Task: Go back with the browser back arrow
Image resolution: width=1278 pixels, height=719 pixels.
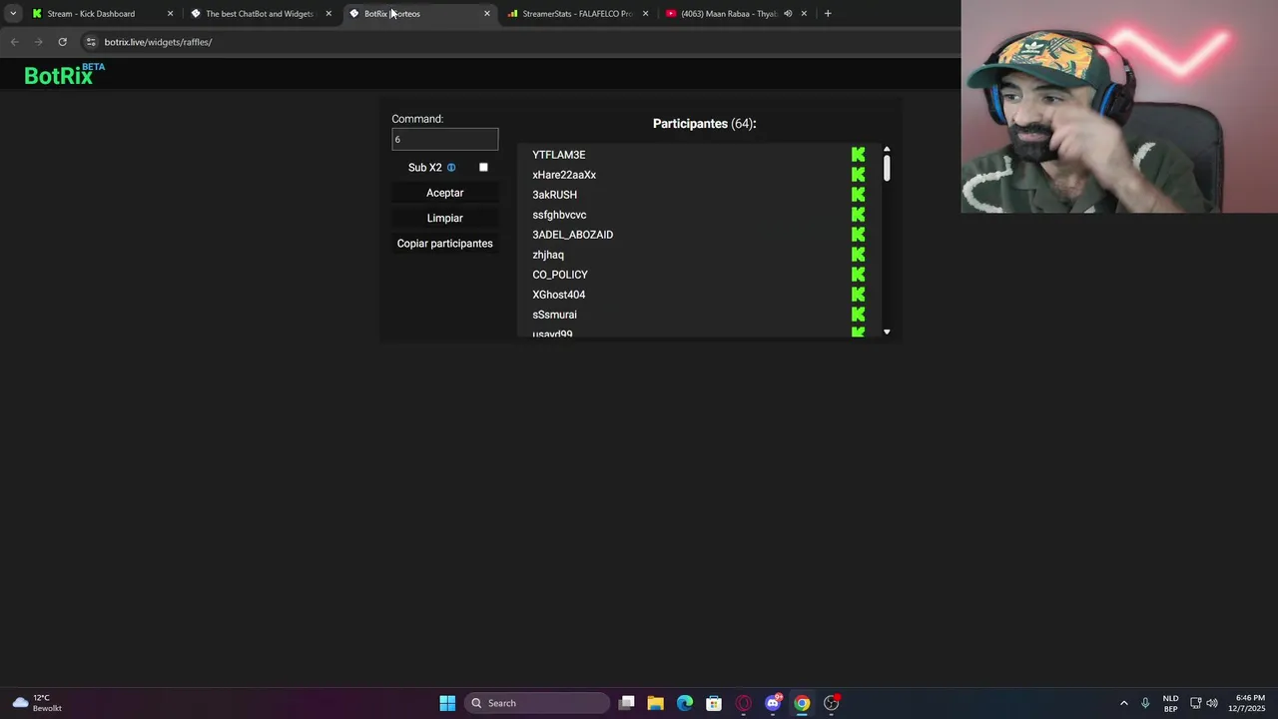Action: coord(14,42)
